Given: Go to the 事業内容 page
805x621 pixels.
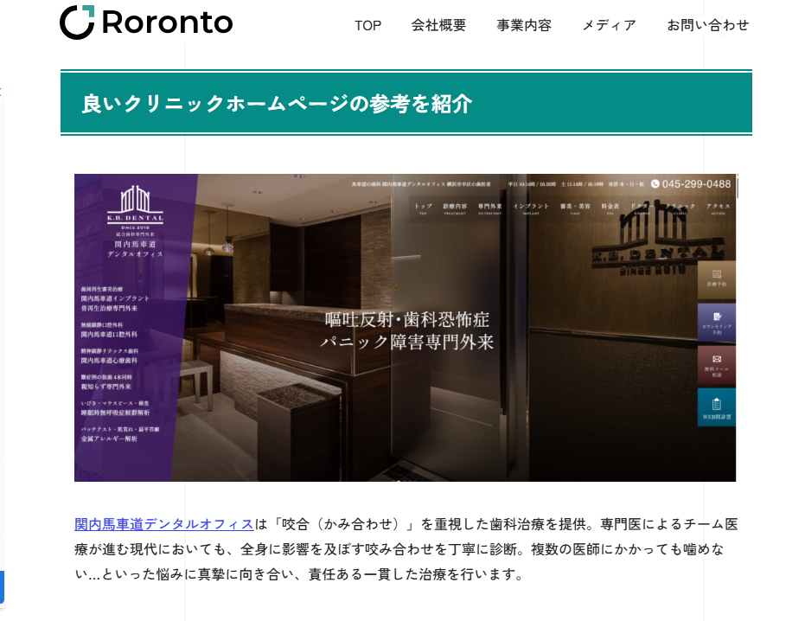Looking at the screenshot, I should click(x=523, y=26).
